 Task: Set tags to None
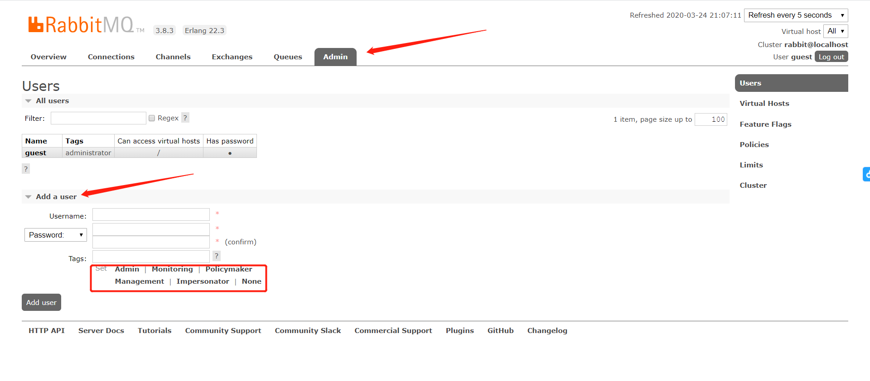click(x=251, y=281)
